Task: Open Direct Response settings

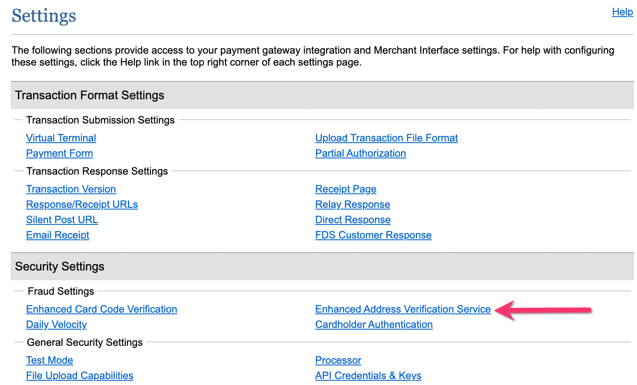Action: point(353,220)
